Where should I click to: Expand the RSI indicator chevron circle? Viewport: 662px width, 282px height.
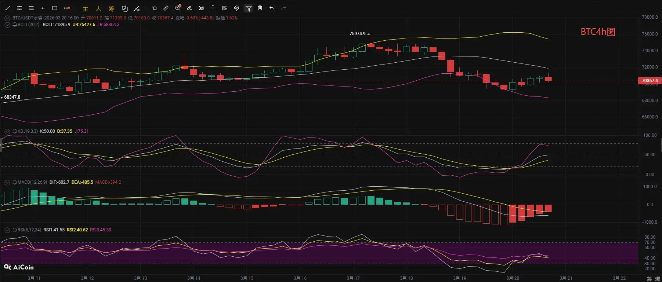click(x=7, y=230)
